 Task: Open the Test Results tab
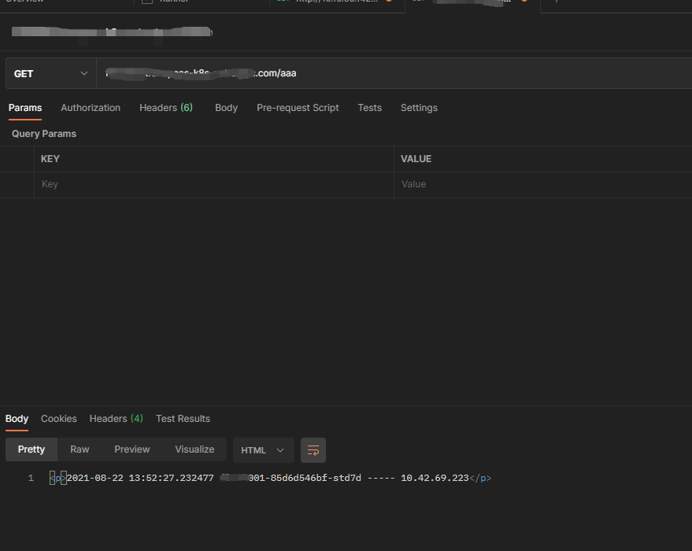183,419
